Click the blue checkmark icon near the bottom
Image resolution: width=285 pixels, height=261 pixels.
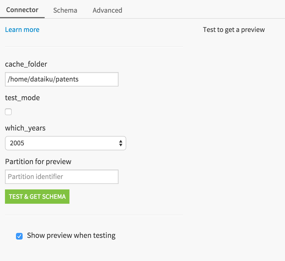point(19,236)
